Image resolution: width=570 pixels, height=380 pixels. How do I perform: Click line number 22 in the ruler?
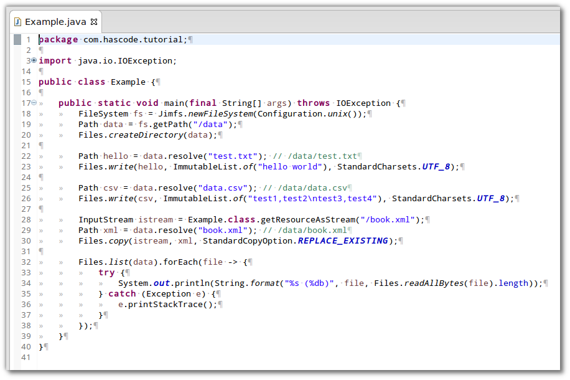coord(26,156)
